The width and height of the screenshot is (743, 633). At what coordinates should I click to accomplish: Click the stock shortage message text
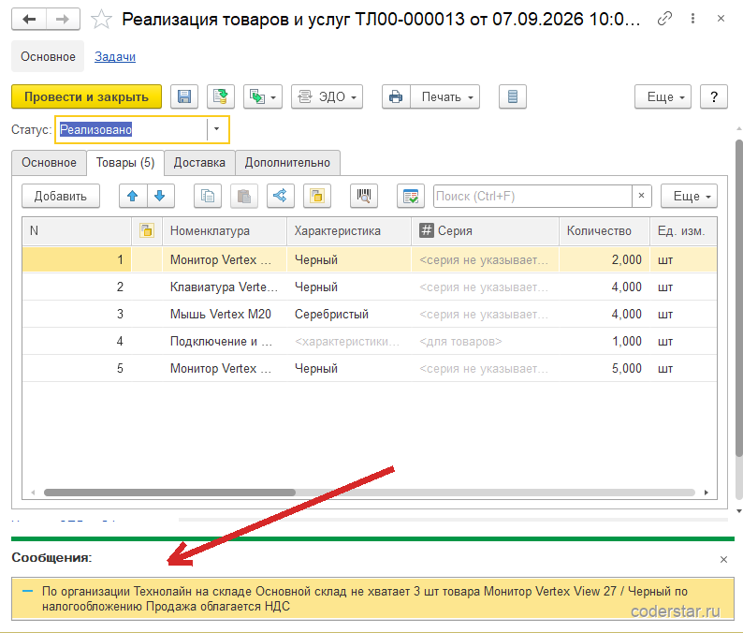click(x=364, y=599)
